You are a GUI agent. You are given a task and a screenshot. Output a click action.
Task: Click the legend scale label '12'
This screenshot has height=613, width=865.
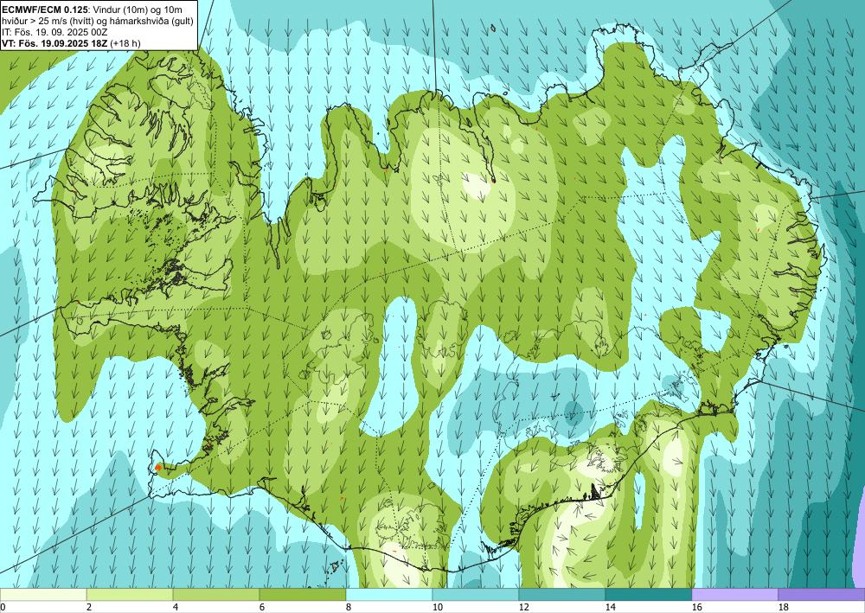tap(524, 607)
